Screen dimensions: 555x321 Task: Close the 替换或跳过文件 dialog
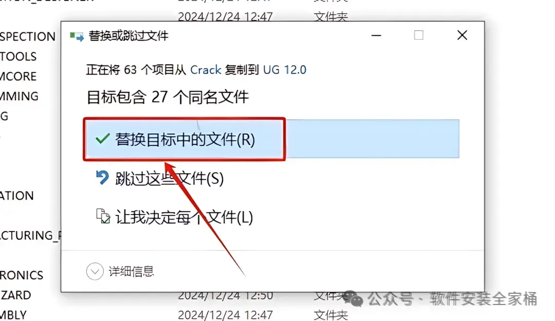(462, 35)
